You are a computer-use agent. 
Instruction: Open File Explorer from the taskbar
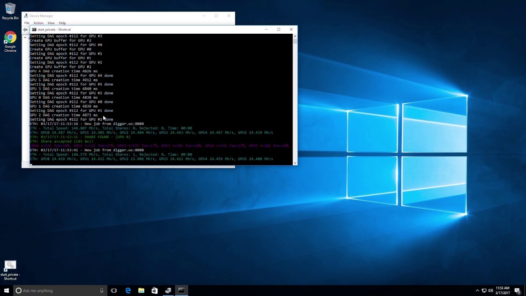point(141,291)
